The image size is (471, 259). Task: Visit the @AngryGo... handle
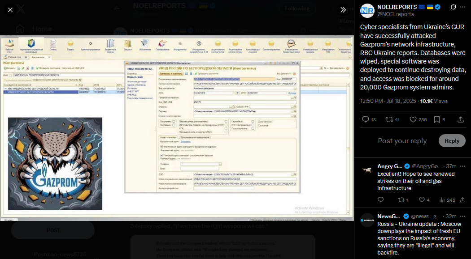click(x=427, y=166)
